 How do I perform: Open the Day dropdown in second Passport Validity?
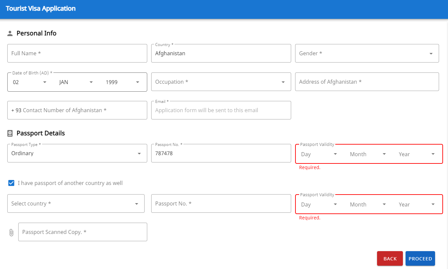point(319,204)
